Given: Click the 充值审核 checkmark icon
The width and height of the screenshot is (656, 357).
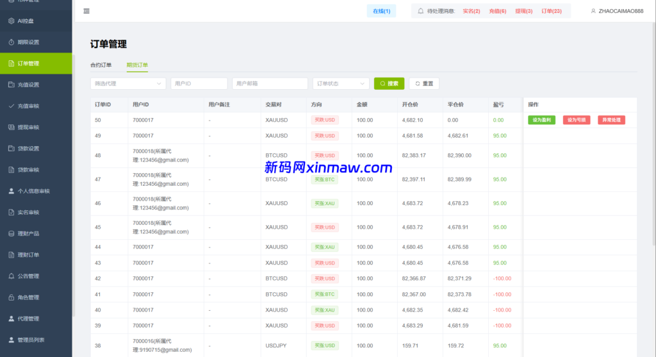Looking at the screenshot, I should pyautogui.click(x=12, y=106).
